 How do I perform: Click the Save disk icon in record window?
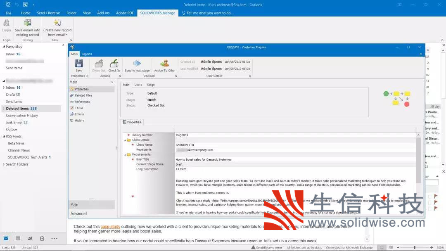[79, 64]
